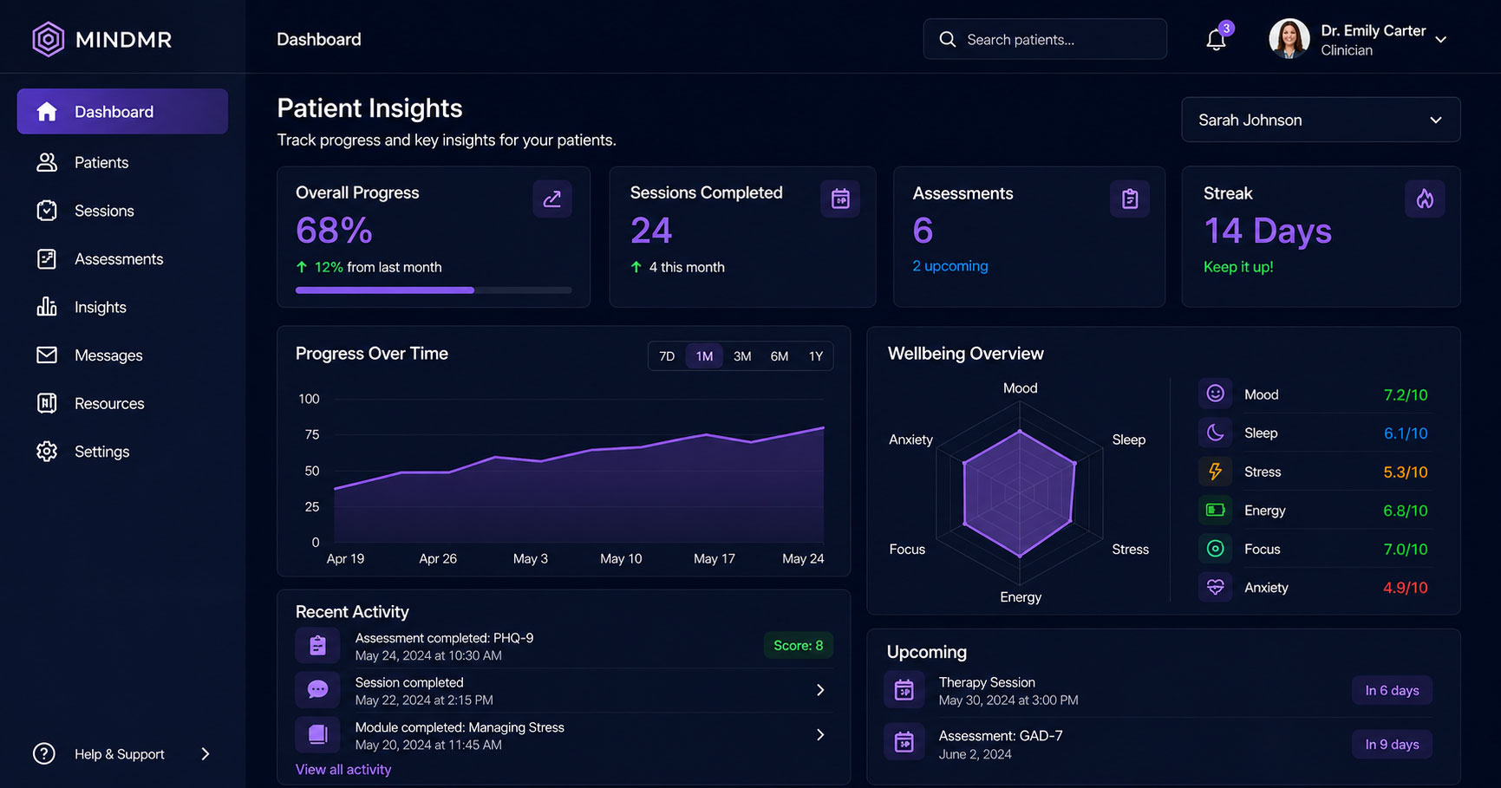Click the In 9 days badge
Viewport: 1501px width, 788px height.
pos(1392,745)
